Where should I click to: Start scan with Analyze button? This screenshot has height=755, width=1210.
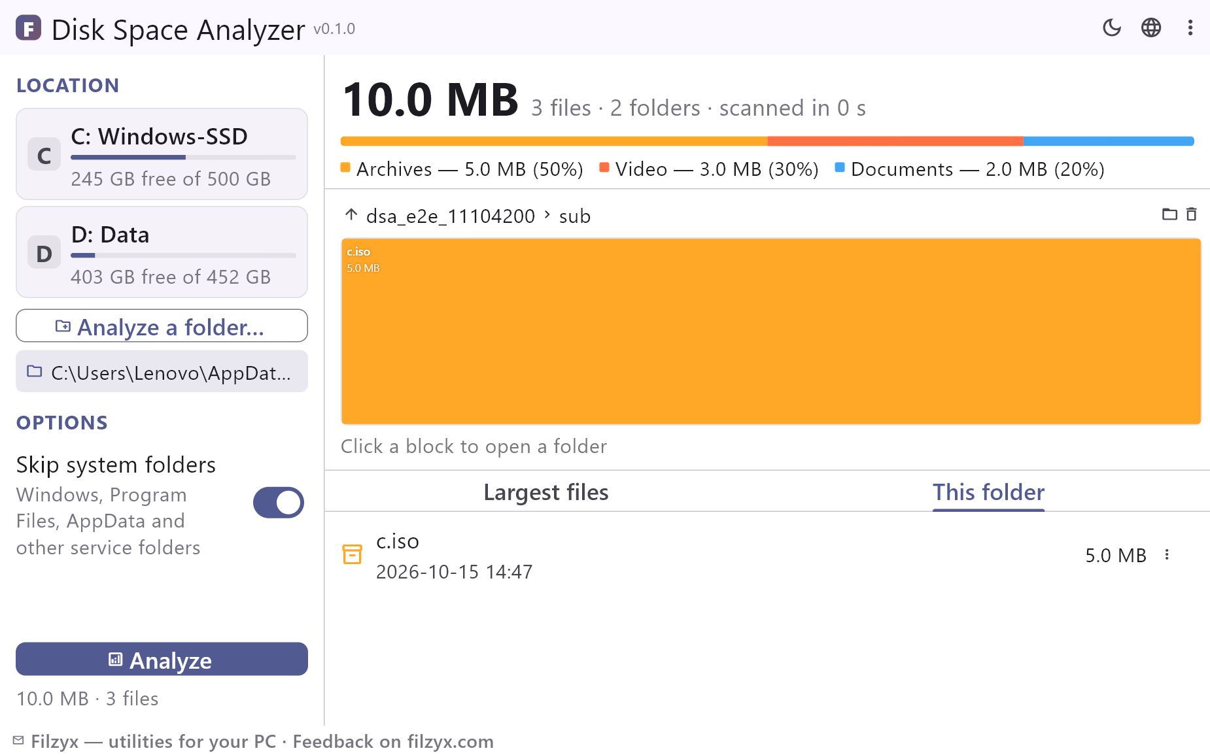[162, 659]
